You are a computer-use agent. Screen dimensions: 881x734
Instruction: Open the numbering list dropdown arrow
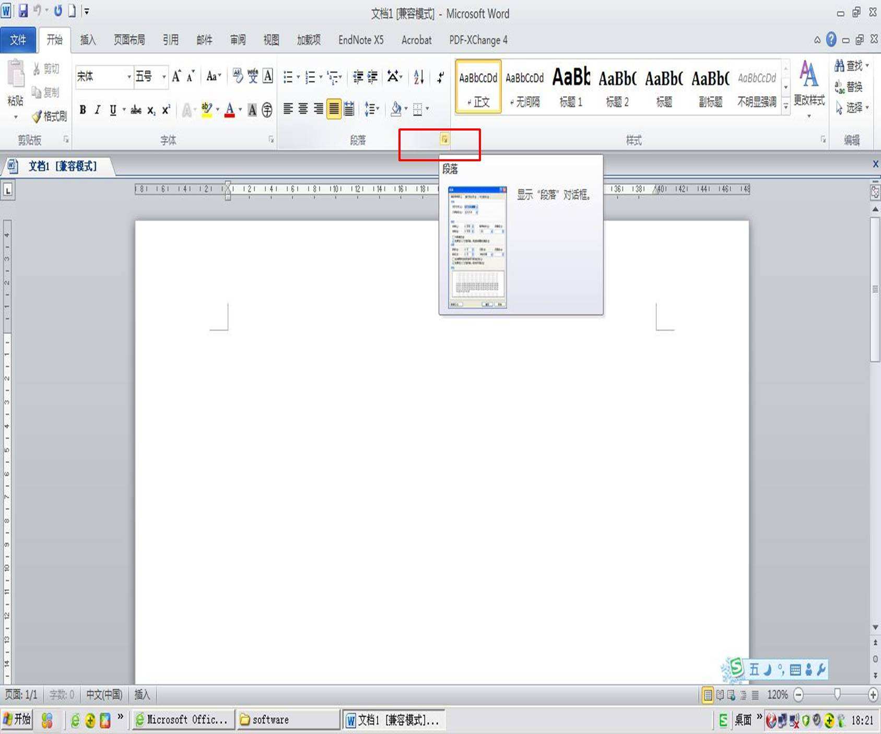(320, 77)
